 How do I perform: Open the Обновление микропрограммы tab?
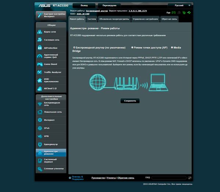[114, 19]
